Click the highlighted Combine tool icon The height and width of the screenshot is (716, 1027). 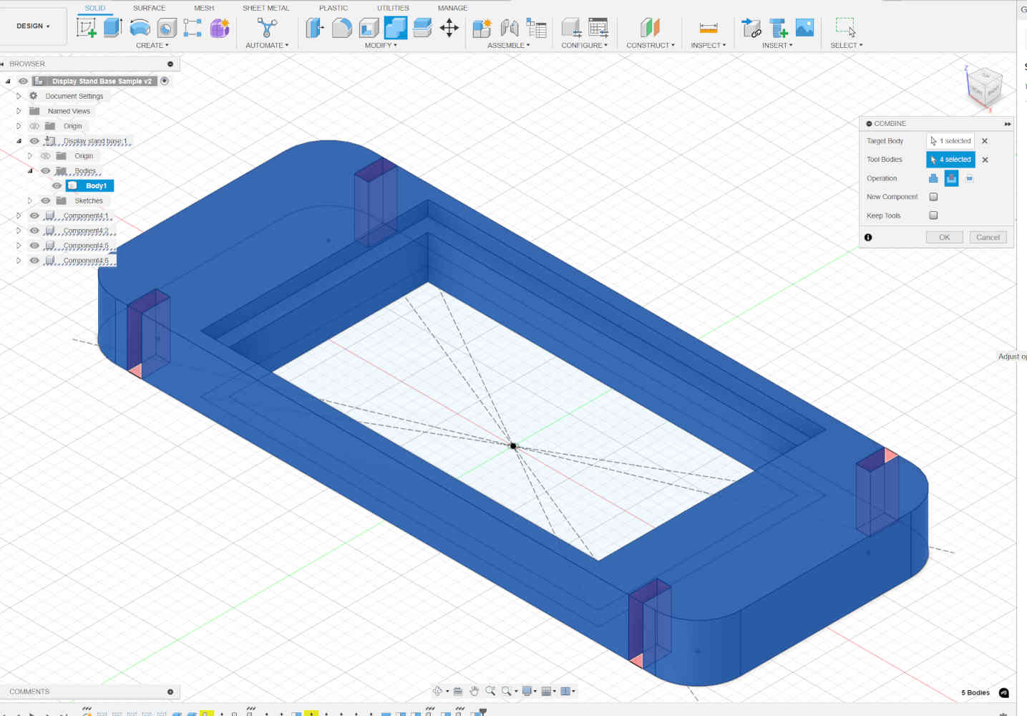pos(395,28)
